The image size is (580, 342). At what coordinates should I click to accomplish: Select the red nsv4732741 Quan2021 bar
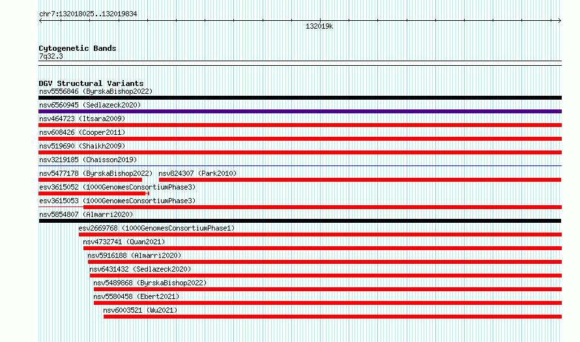[x=323, y=248]
